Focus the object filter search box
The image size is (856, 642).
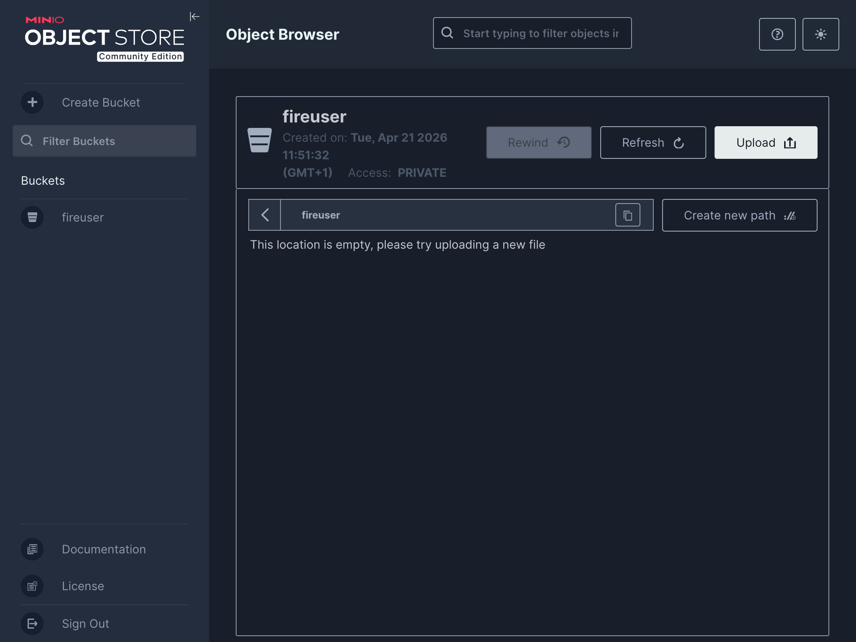[532, 33]
